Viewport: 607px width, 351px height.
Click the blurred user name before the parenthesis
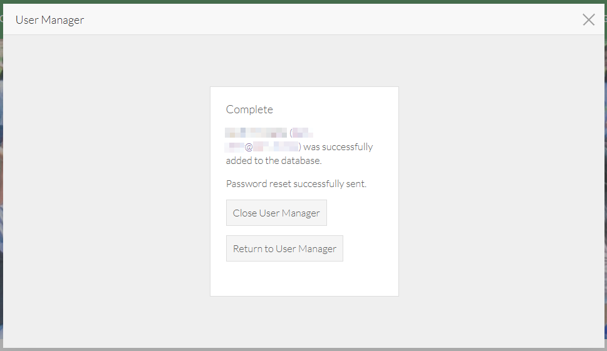[x=256, y=133]
